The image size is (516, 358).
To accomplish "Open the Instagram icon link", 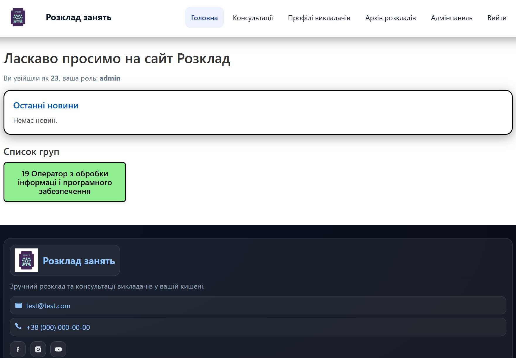I will coord(38,349).
